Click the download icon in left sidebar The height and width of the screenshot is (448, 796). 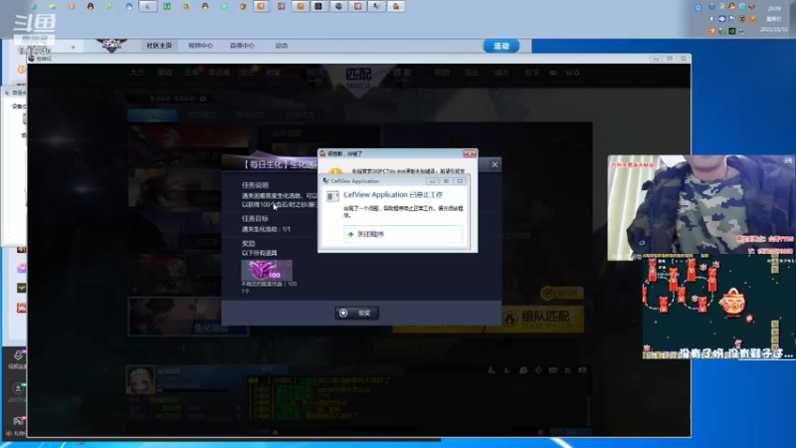coord(18,388)
